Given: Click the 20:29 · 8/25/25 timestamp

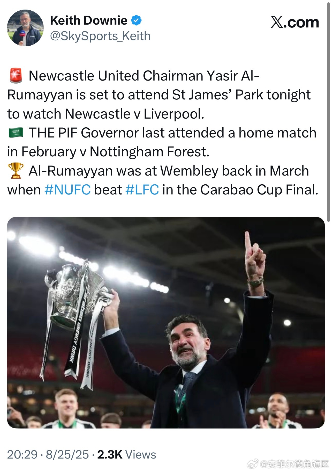Looking at the screenshot, I should (48, 455).
